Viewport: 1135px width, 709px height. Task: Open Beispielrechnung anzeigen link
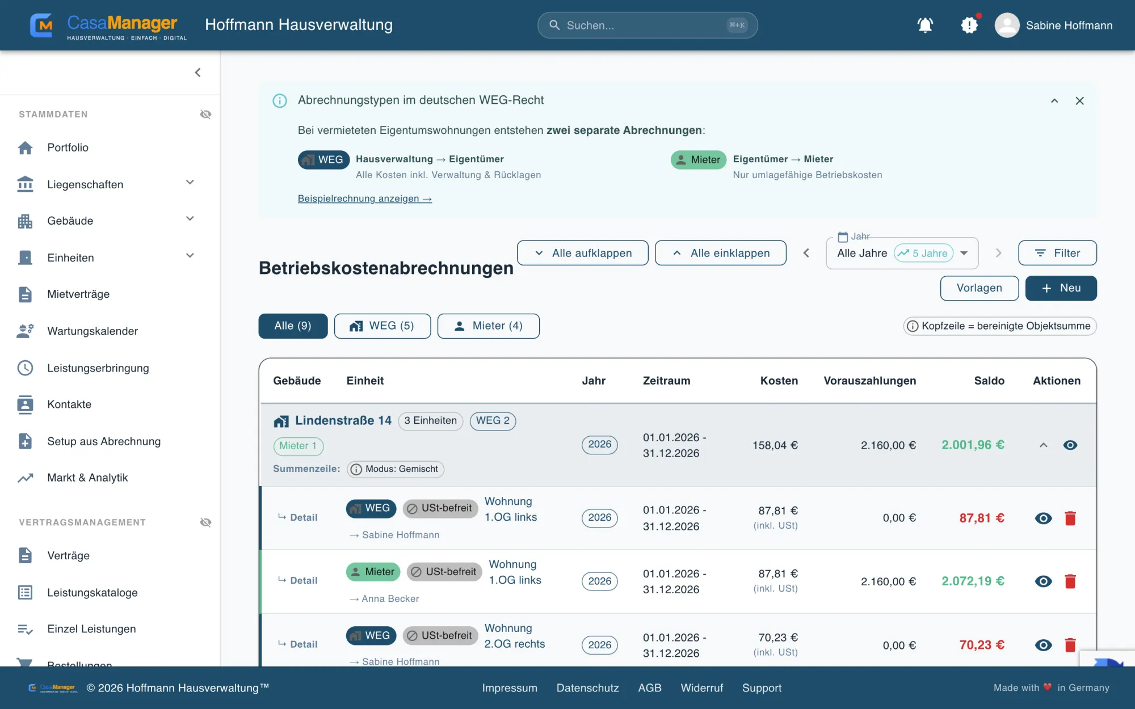(365, 199)
